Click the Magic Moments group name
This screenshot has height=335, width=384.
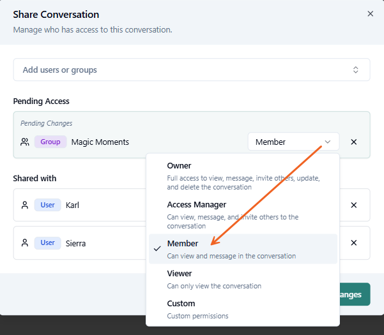point(100,142)
